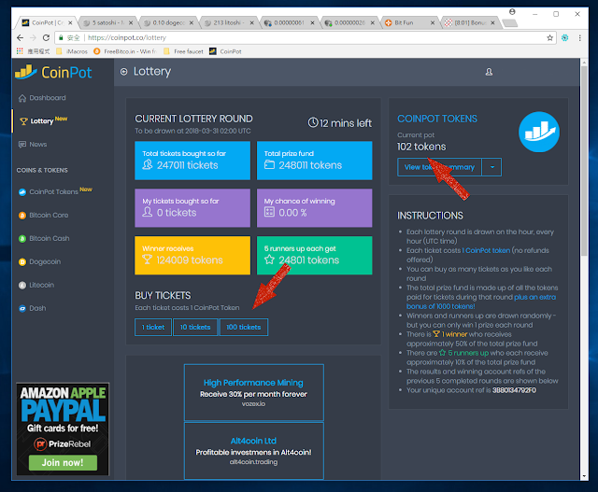Click the address bar URL field

click(306, 37)
